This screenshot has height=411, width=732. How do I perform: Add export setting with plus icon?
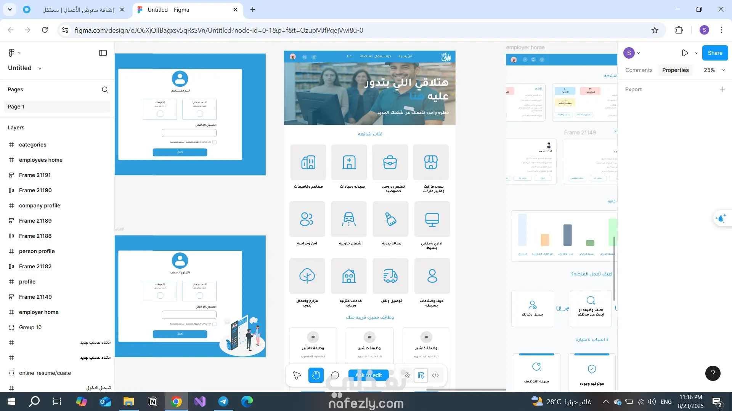click(x=722, y=89)
